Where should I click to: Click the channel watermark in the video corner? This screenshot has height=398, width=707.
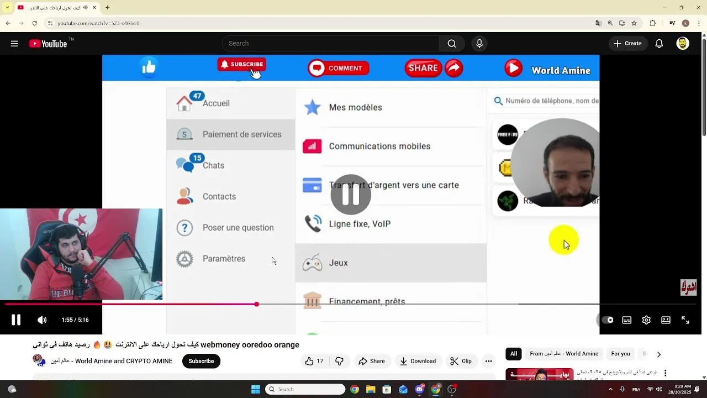688,287
